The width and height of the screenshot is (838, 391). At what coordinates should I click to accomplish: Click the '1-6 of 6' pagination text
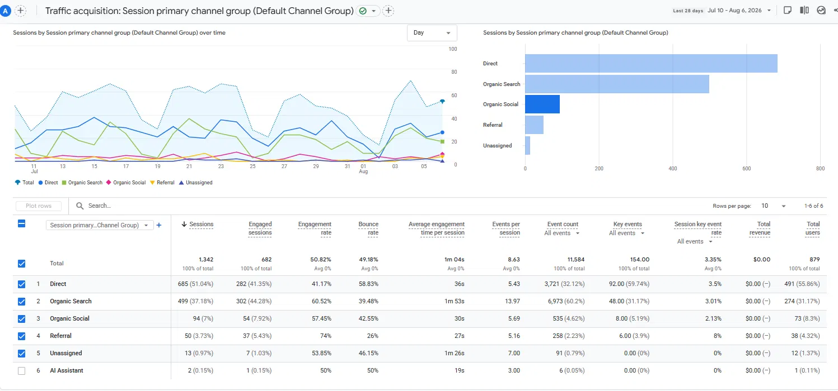click(813, 206)
